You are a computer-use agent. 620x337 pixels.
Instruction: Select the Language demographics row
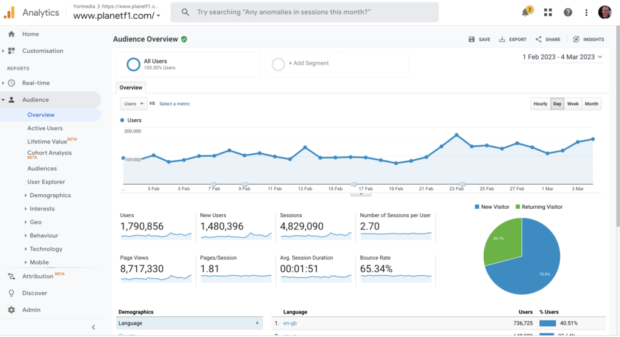click(190, 323)
